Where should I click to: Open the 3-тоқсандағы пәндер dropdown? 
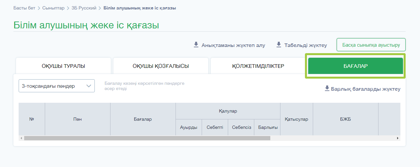pos(57,86)
